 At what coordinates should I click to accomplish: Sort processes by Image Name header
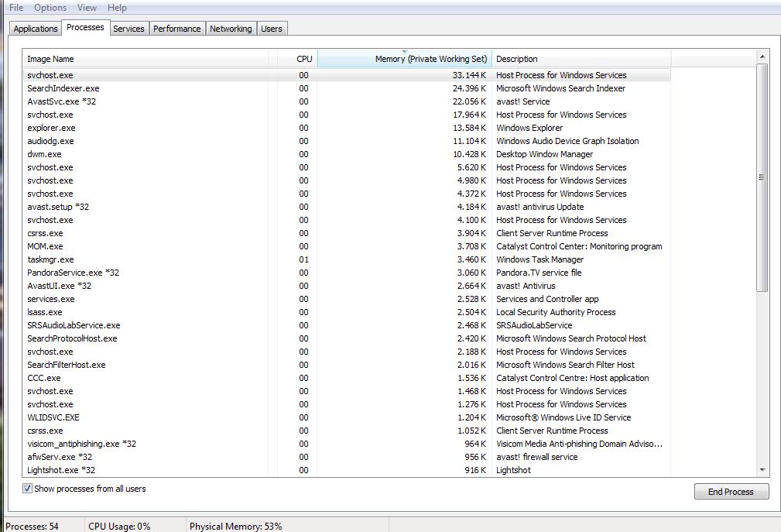(x=146, y=59)
